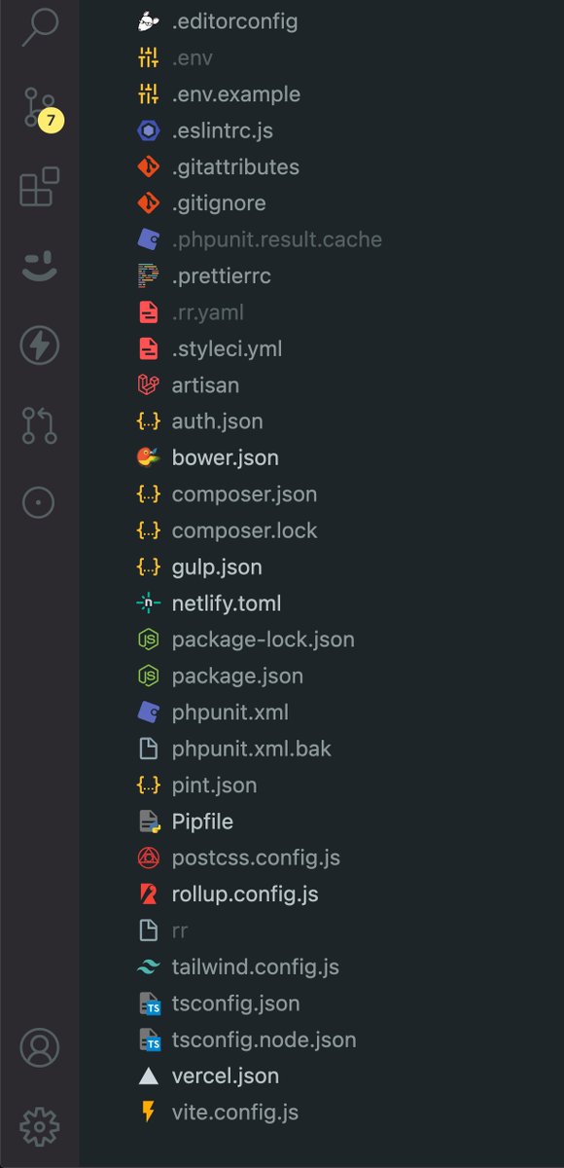Open phpunit.xml.bak backup file

coord(252,749)
